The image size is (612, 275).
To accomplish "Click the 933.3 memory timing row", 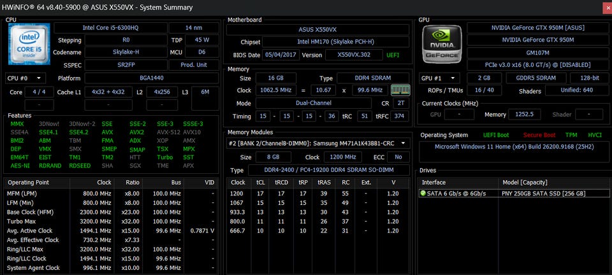I will coord(317,212).
